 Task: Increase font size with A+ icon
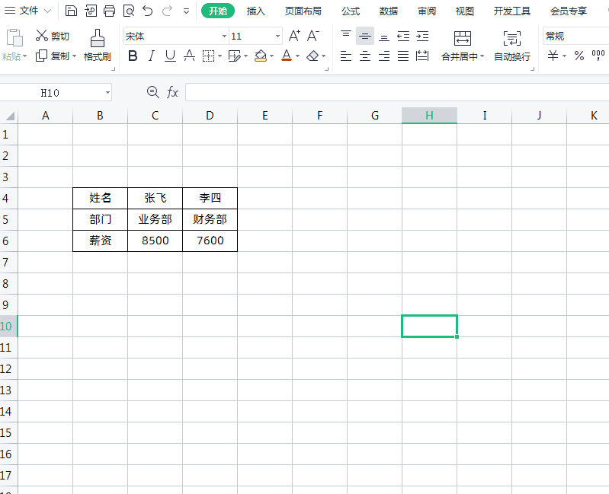click(x=294, y=36)
